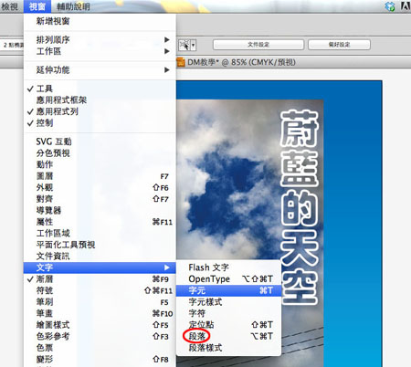The image size is (411, 367).
Task: Open the 文件資訊 document info panel
Action: [x=100, y=257]
